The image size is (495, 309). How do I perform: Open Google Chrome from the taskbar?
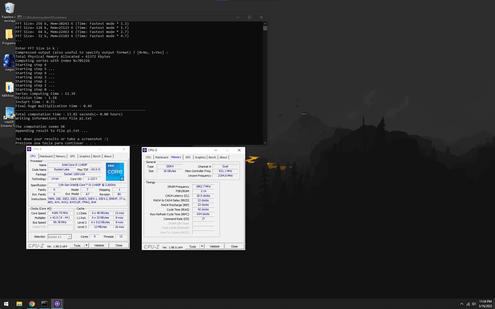[x=32, y=304]
